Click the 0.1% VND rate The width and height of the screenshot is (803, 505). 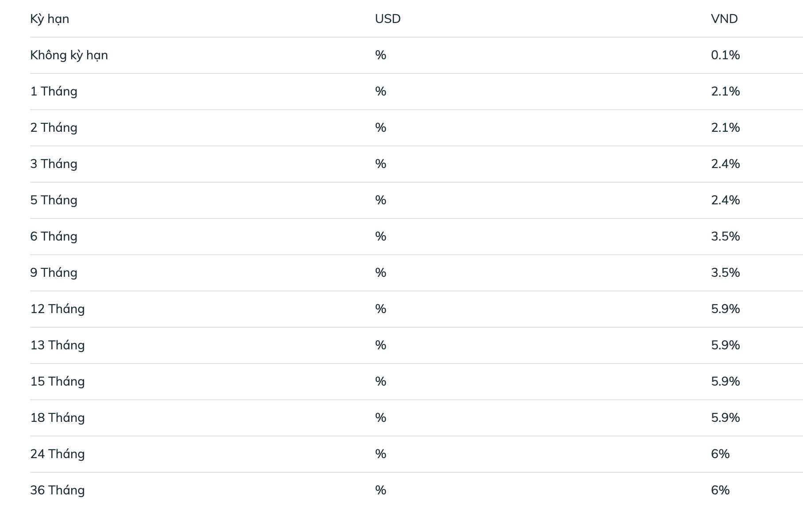[725, 55]
